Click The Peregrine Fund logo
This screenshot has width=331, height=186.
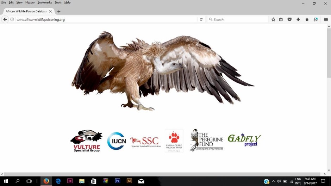point(207,140)
